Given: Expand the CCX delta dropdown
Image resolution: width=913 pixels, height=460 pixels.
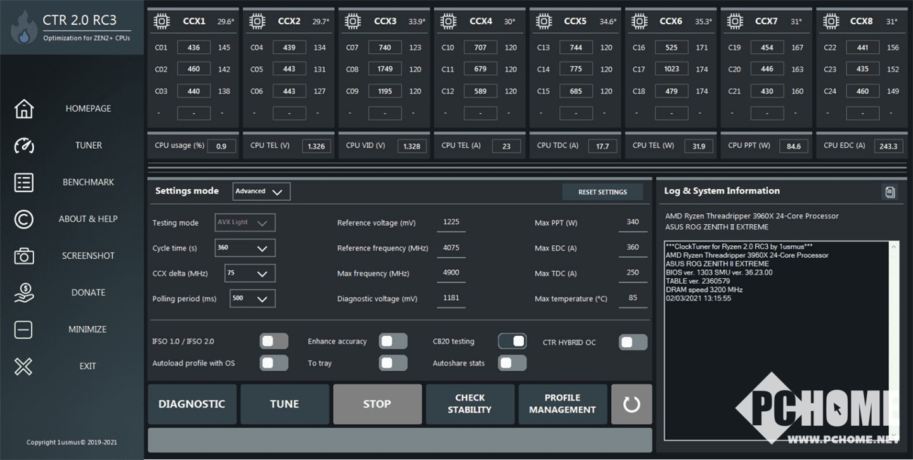Looking at the screenshot, I should [250, 273].
